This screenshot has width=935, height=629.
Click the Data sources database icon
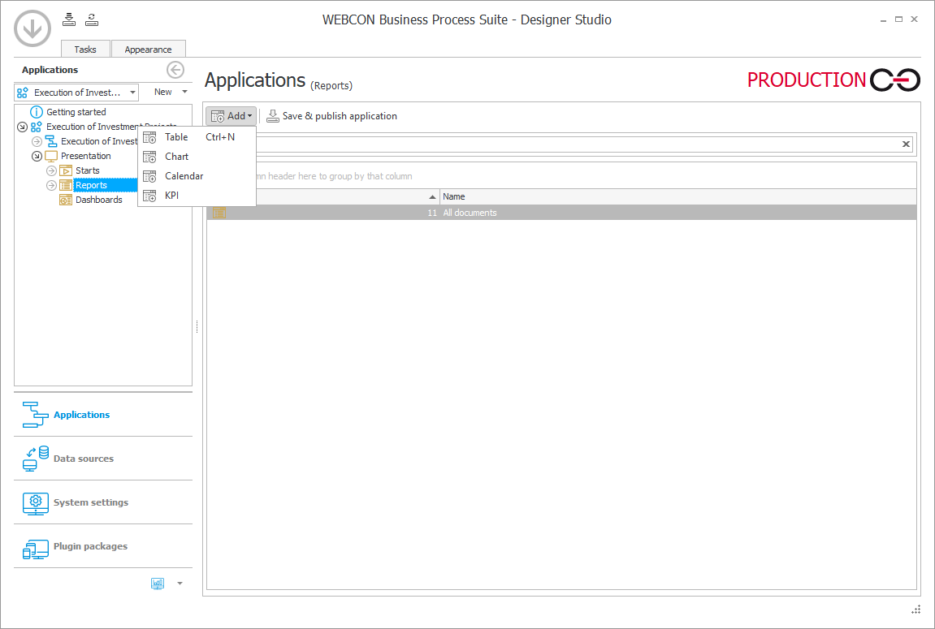tap(35, 459)
